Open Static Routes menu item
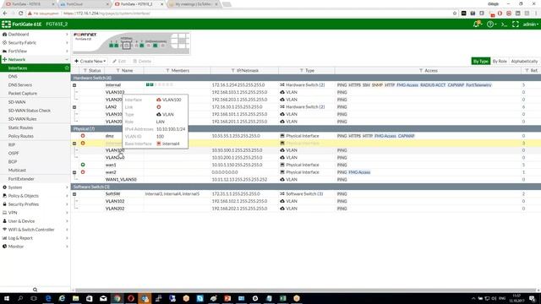 click(20, 128)
